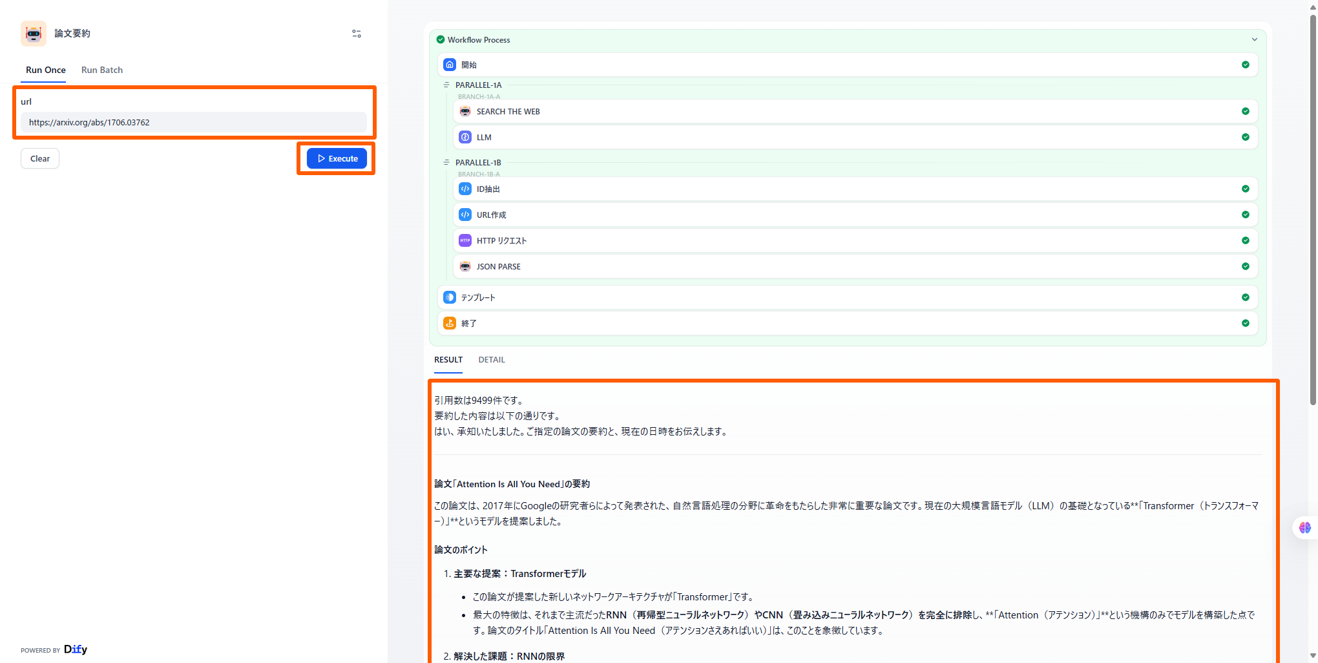Click the Clear button

pyautogui.click(x=40, y=158)
